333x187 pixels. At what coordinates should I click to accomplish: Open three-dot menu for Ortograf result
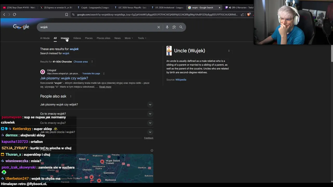click(x=104, y=74)
